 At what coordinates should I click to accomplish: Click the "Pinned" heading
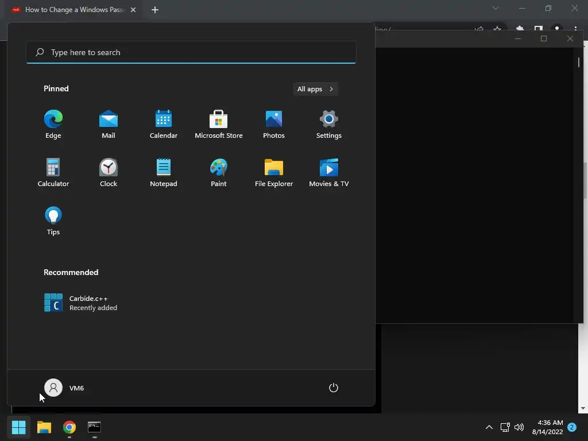56,88
